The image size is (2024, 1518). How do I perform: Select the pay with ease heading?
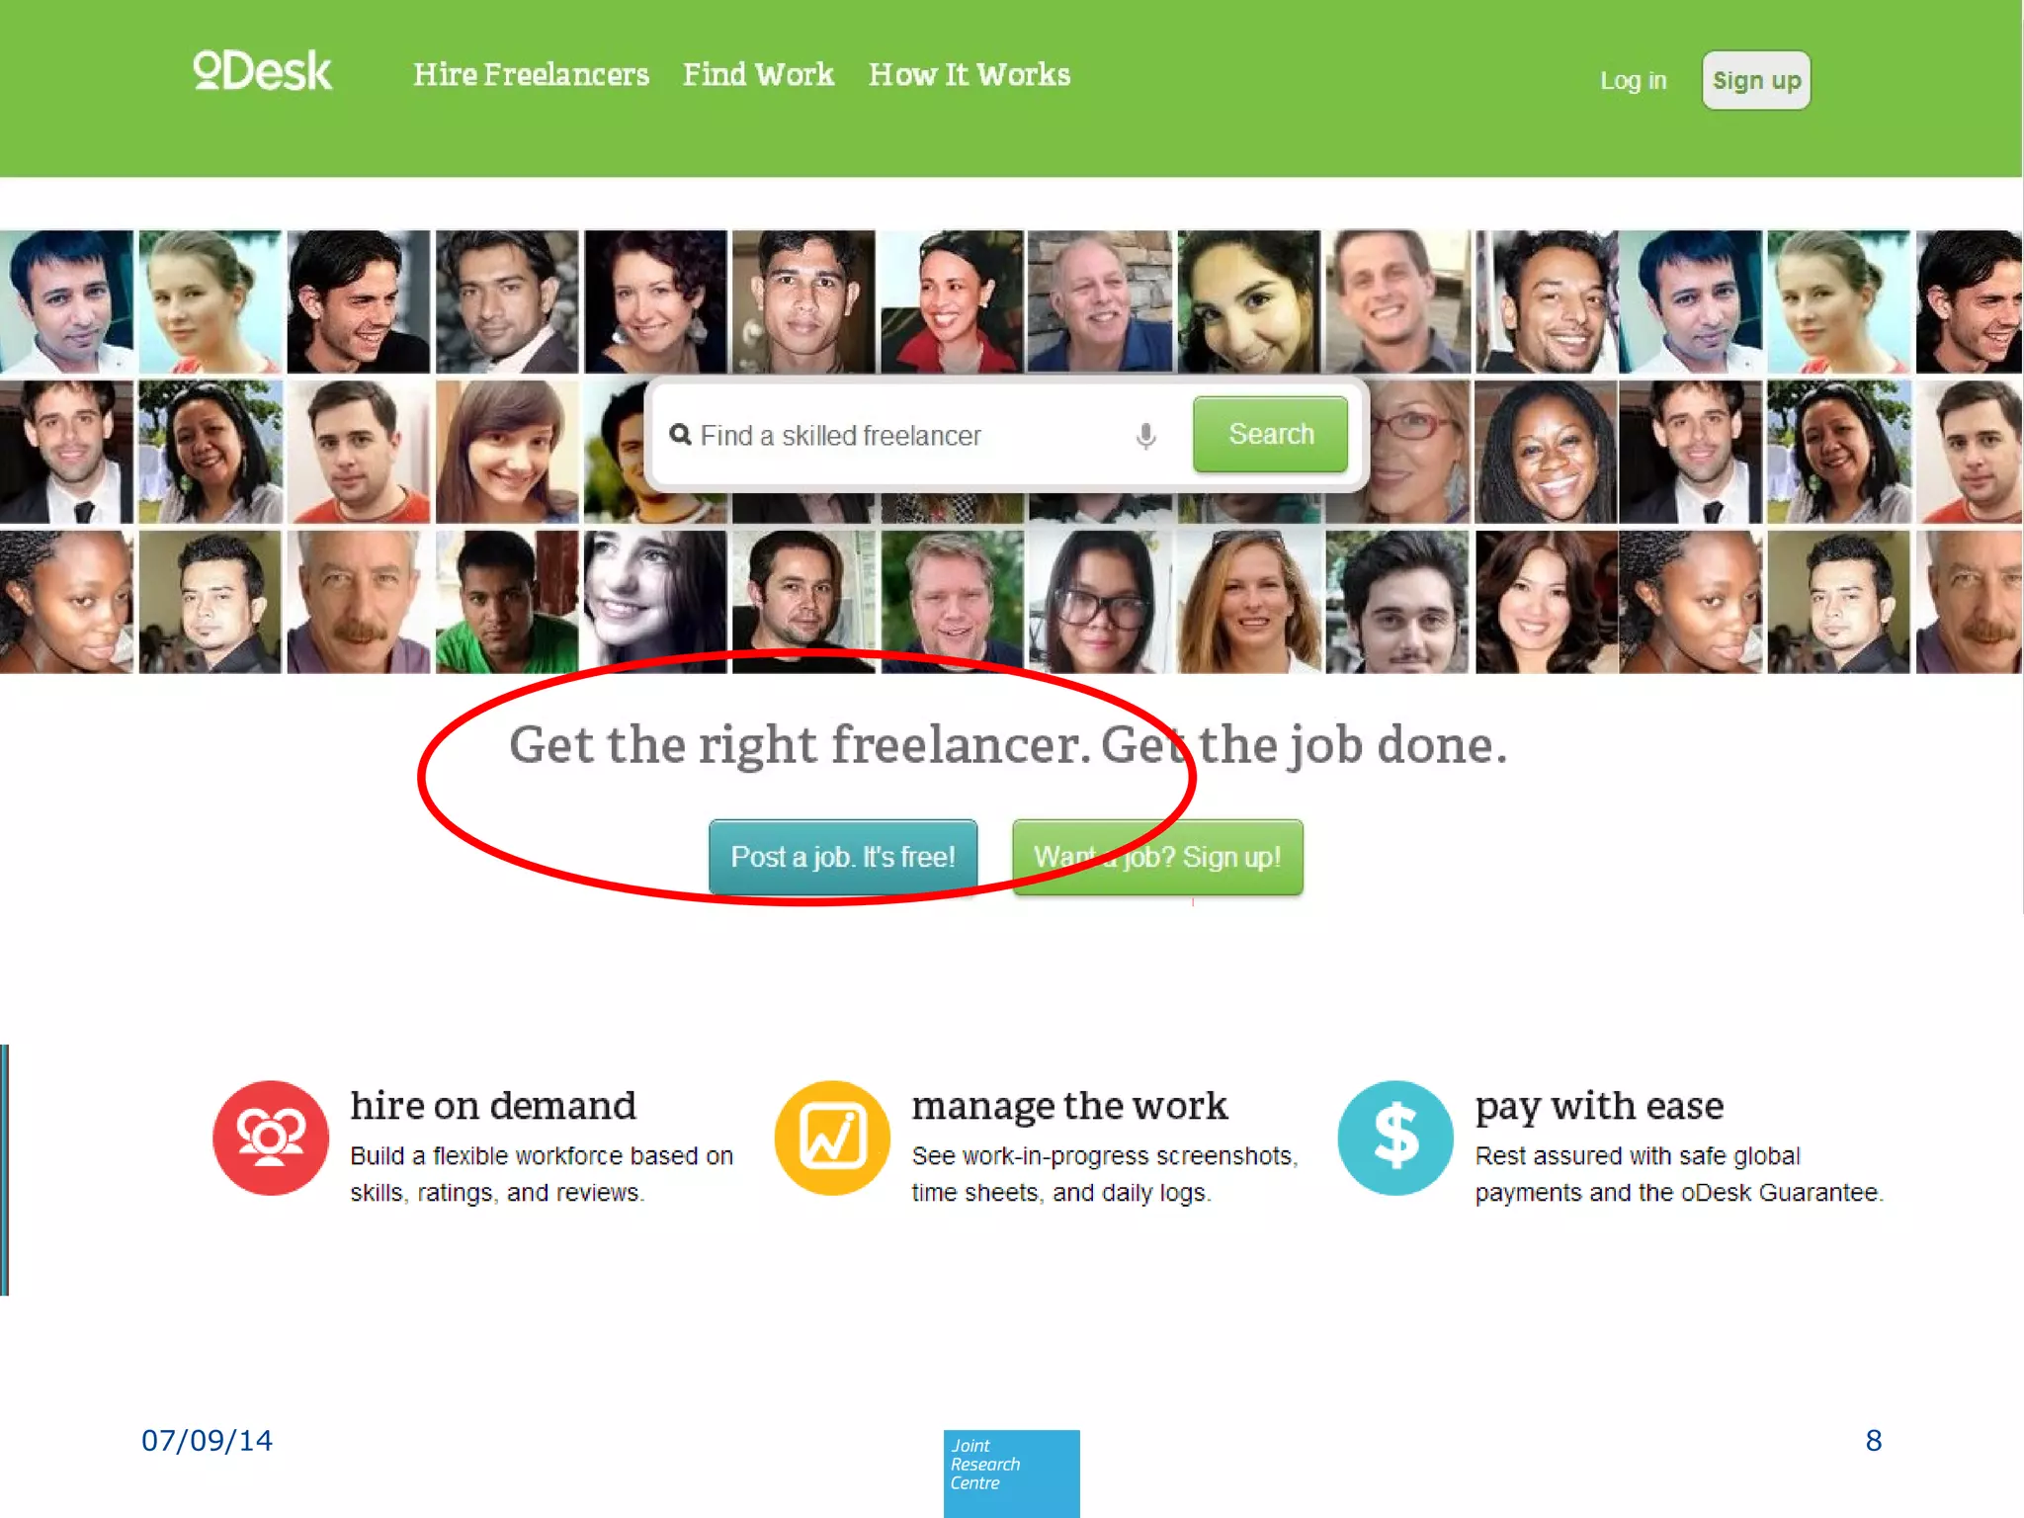coord(1599,1106)
